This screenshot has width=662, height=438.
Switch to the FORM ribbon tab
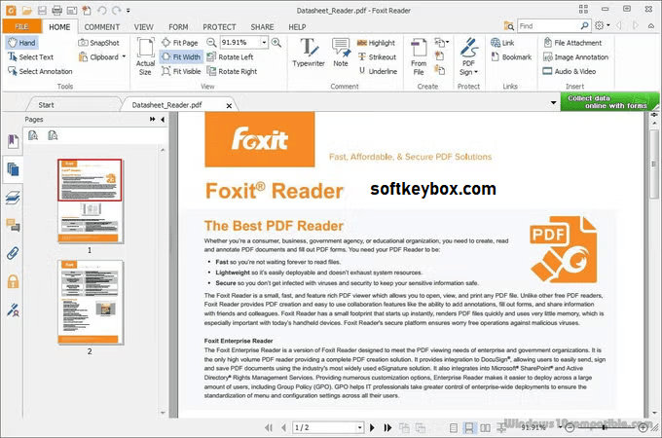[x=178, y=27]
